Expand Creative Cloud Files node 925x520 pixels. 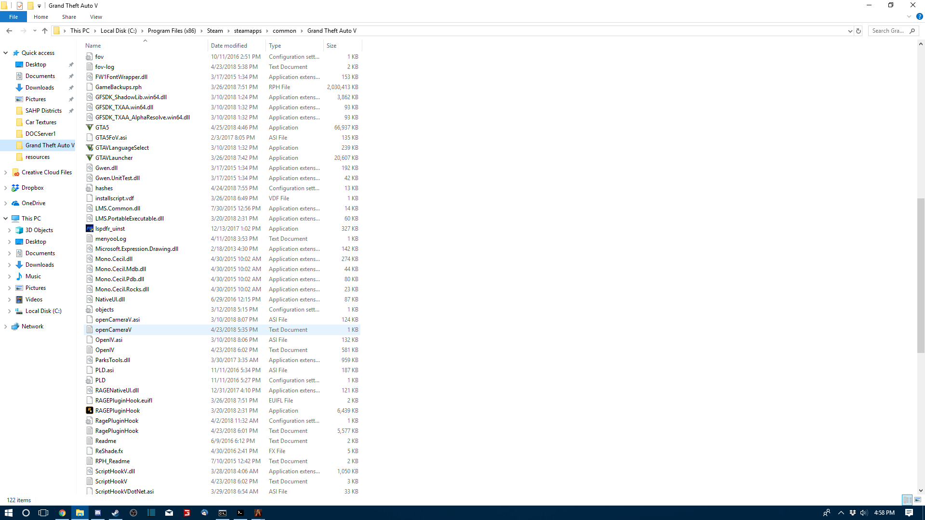pos(6,172)
